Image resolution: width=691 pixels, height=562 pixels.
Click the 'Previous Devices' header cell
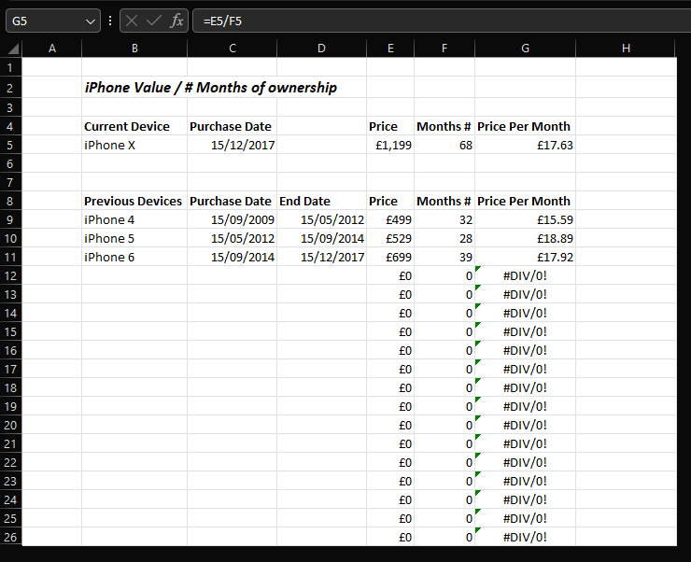134,202
